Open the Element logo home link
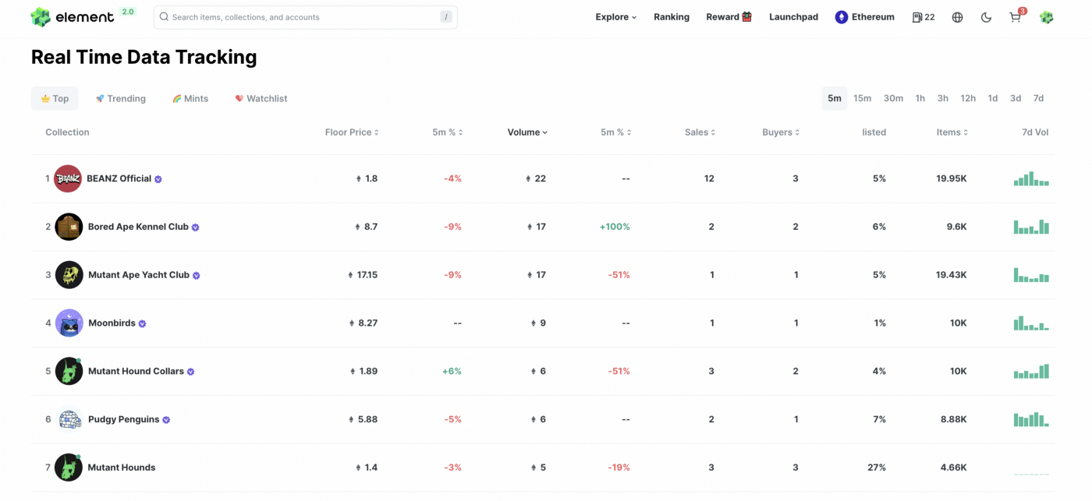This screenshot has width=1092, height=501. (73, 16)
